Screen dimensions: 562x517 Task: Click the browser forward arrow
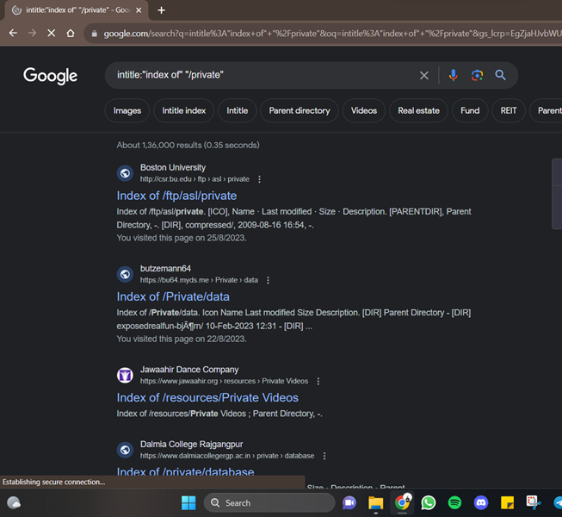32,33
